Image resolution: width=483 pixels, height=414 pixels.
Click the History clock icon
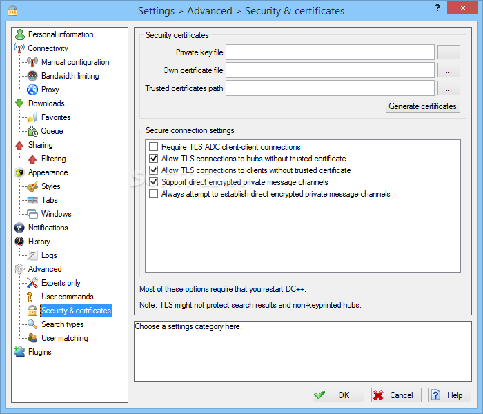19,241
